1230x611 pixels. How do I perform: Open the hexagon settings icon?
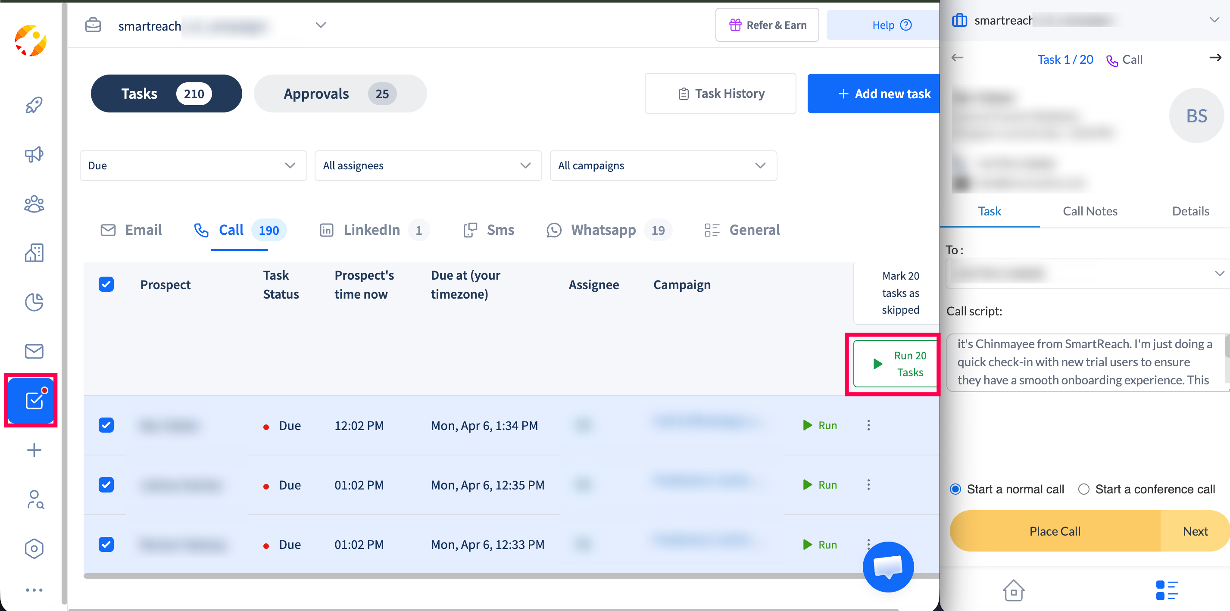click(x=34, y=549)
